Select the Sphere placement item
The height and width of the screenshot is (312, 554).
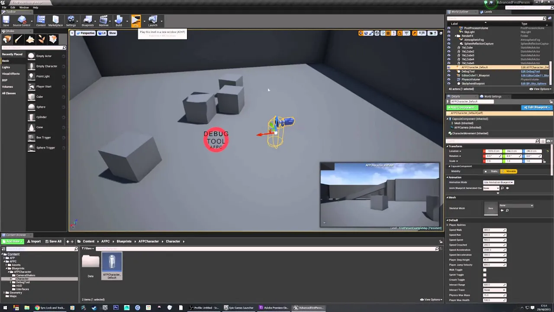pos(45,107)
